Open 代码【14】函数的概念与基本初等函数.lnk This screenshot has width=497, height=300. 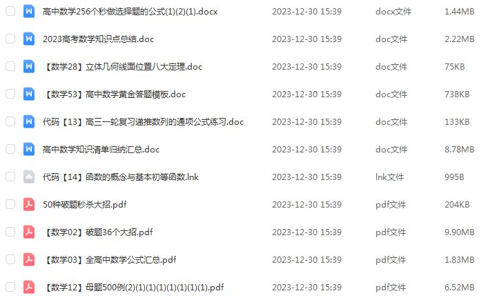click(x=121, y=177)
